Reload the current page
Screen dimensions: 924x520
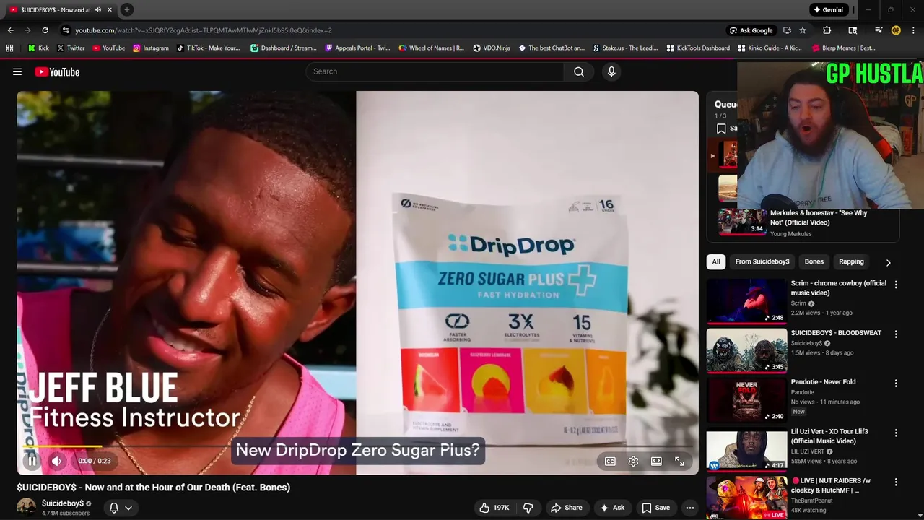(45, 30)
